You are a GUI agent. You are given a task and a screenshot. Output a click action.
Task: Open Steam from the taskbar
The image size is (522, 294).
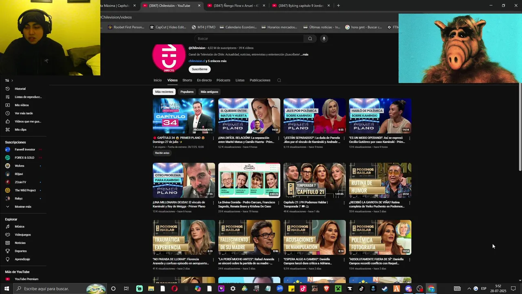[x=385, y=289]
